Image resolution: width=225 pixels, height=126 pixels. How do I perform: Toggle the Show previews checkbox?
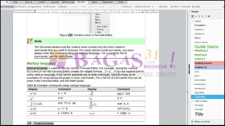(x=192, y=122)
